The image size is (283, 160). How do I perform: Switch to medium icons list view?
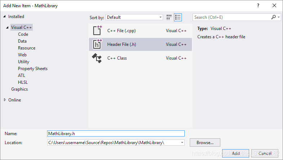click(x=178, y=17)
